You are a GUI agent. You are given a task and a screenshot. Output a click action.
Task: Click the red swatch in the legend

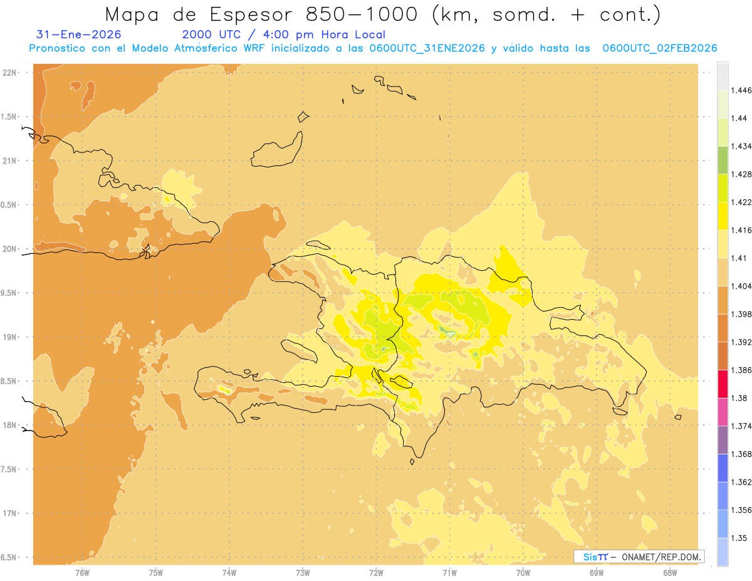[723, 384]
